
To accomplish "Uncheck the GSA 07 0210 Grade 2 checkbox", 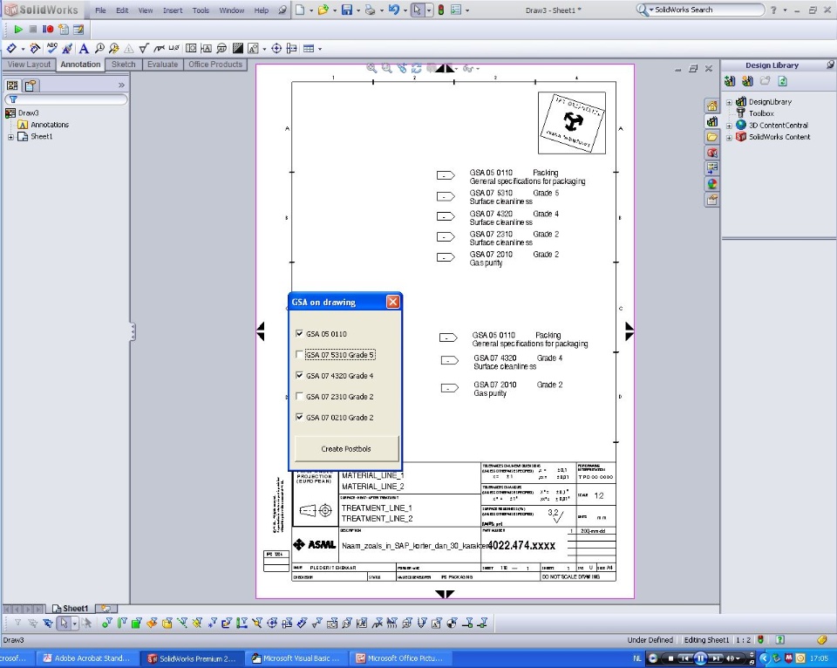I will [299, 417].
